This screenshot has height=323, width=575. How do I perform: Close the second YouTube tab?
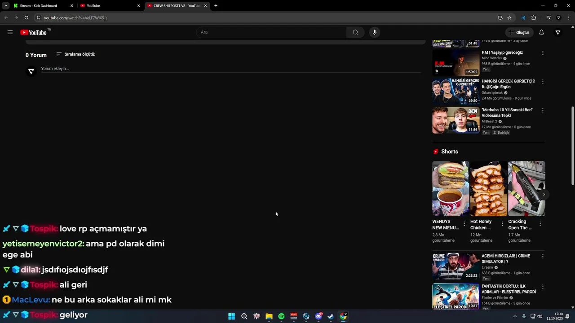(x=138, y=6)
